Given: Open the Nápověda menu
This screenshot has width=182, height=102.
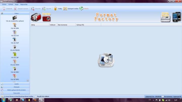Looking at the screenshot, I should (x=24, y=4).
